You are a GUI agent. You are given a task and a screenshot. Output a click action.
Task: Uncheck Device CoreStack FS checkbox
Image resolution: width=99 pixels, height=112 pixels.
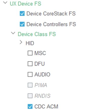pos(22,13)
